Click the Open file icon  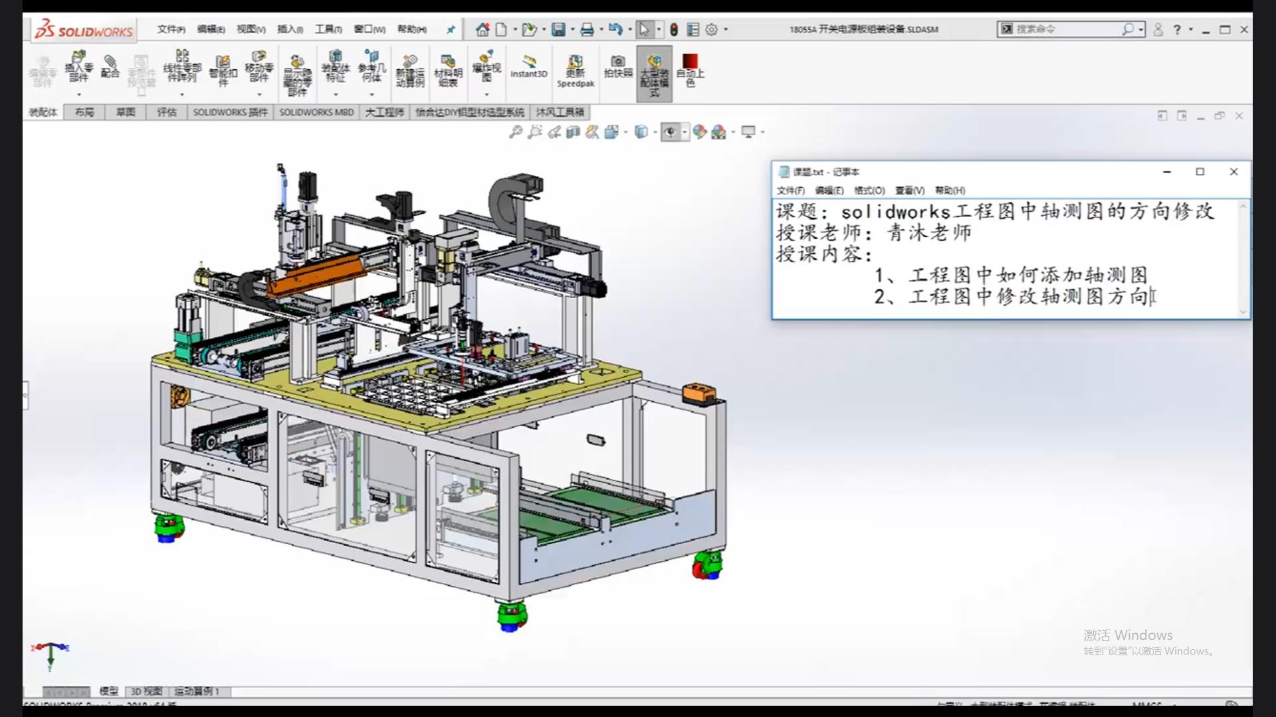coord(529,29)
